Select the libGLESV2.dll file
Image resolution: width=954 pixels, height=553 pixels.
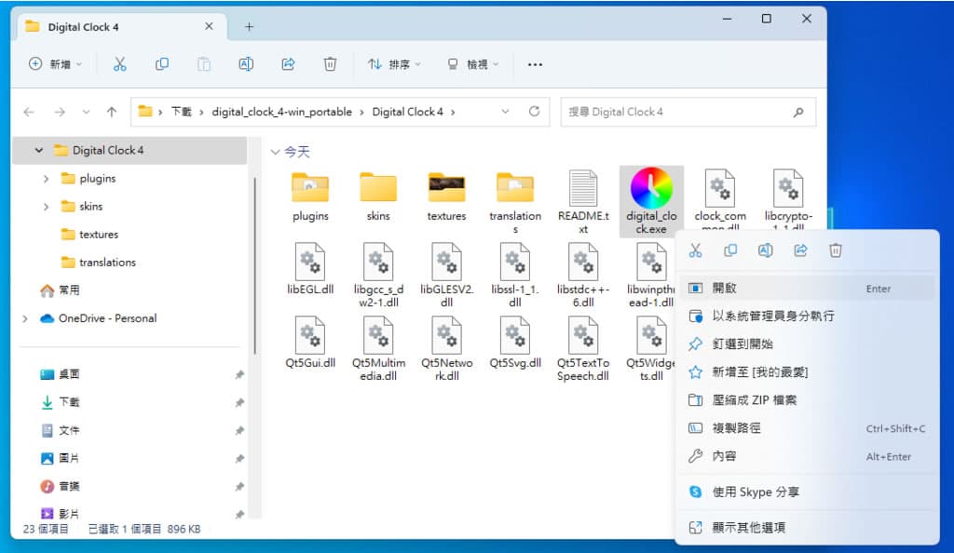click(446, 276)
